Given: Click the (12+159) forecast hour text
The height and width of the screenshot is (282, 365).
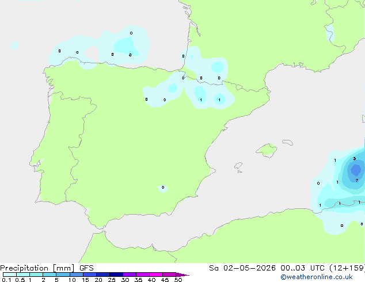Looking at the screenshot, I should (347, 268).
